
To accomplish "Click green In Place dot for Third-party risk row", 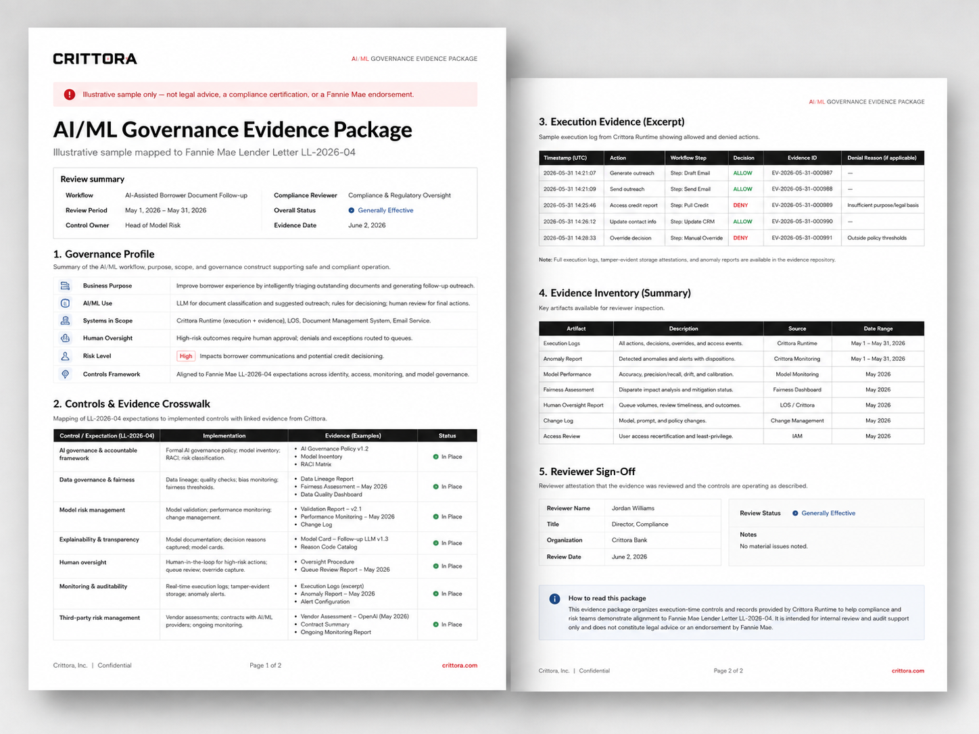I will click(436, 625).
